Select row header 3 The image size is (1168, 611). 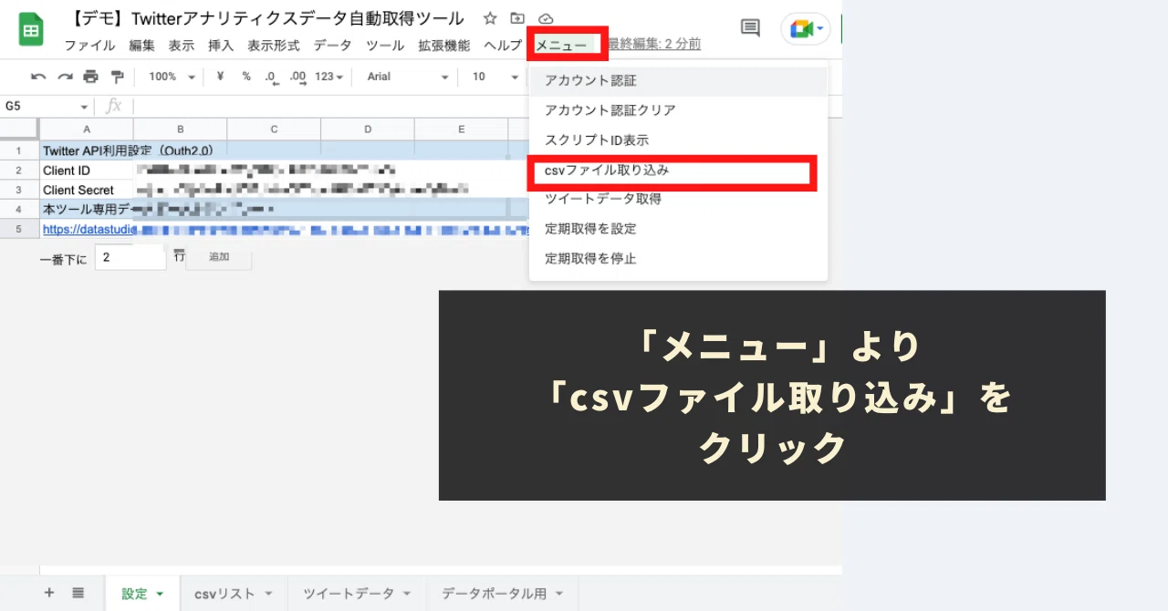click(19, 191)
